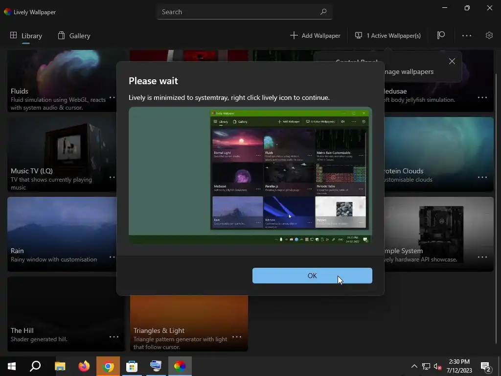Switch to the Gallery tab

coord(74,36)
